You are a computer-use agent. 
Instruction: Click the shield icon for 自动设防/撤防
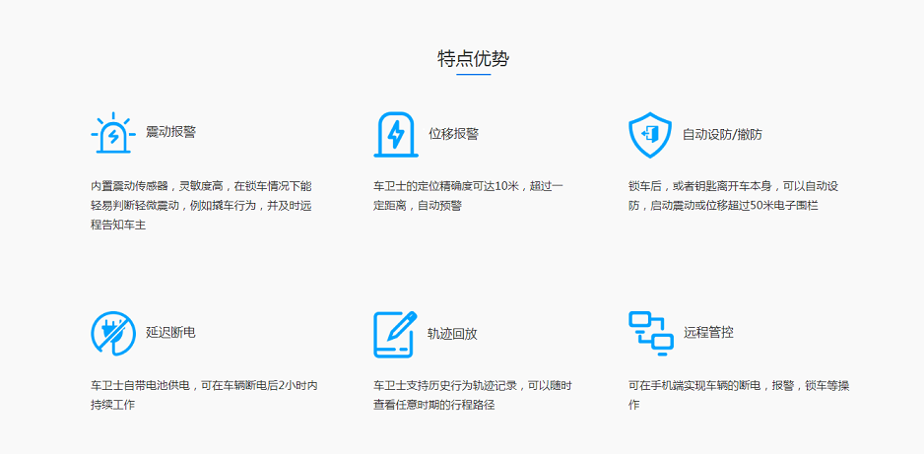click(649, 135)
